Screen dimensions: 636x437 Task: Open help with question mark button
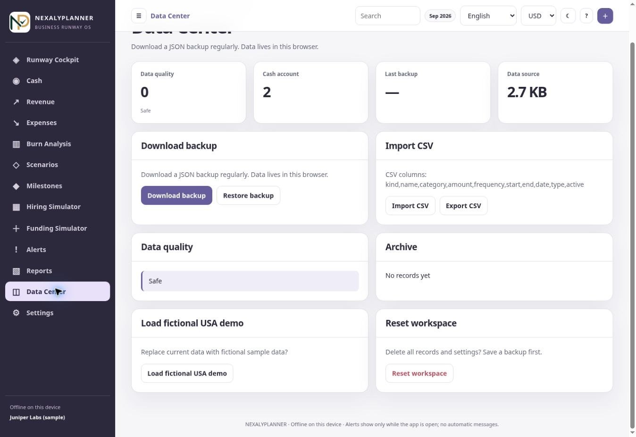(x=586, y=16)
